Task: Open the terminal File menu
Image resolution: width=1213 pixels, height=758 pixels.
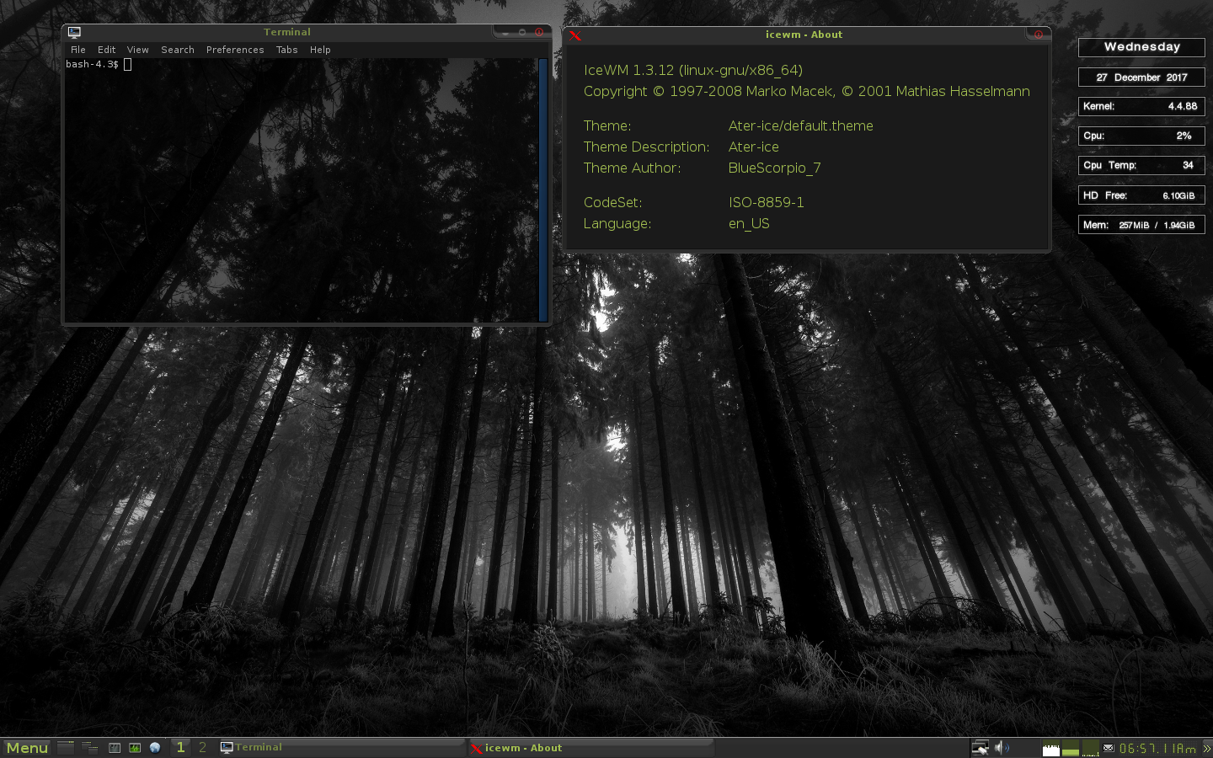Action: 78,50
